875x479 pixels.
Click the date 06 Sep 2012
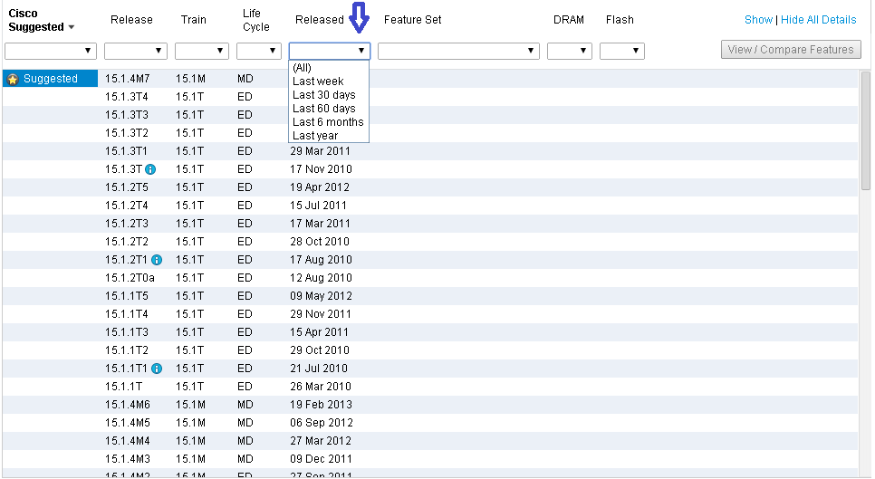(x=322, y=423)
